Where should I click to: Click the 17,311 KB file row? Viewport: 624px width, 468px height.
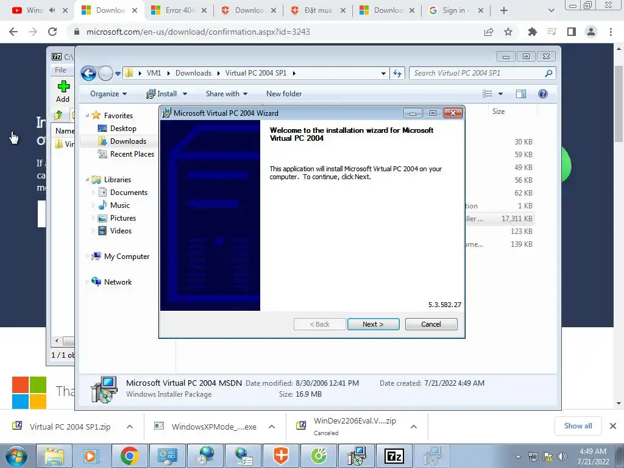click(x=500, y=219)
